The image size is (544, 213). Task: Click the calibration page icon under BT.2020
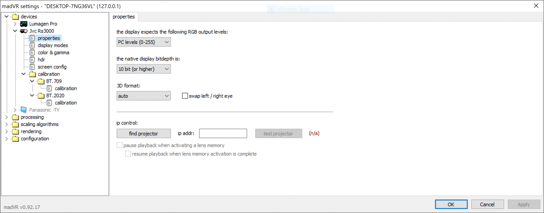(49, 103)
